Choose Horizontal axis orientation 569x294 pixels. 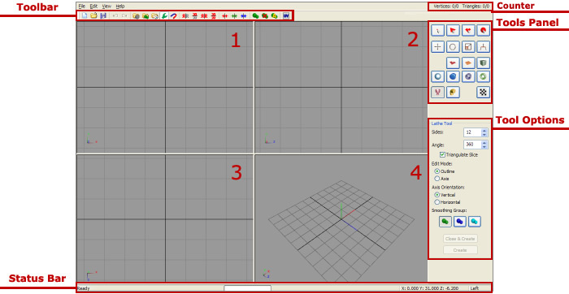tap(437, 202)
